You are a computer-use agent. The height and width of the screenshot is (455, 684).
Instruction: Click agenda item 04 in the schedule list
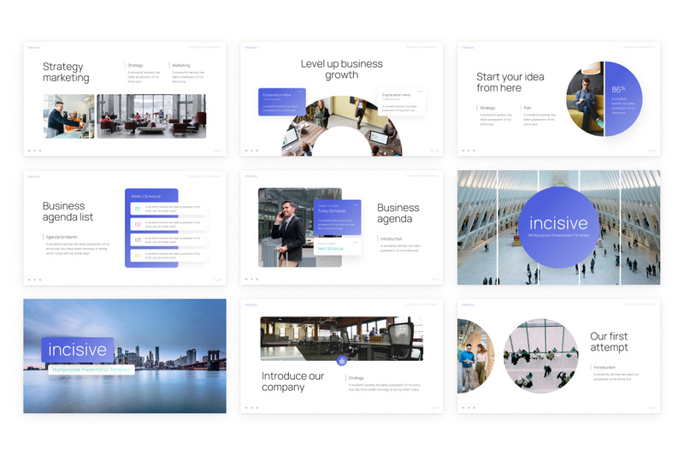click(x=168, y=255)
